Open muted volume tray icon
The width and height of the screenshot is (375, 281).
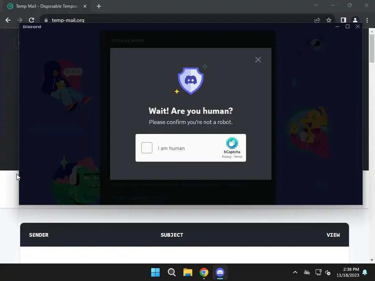328,272
